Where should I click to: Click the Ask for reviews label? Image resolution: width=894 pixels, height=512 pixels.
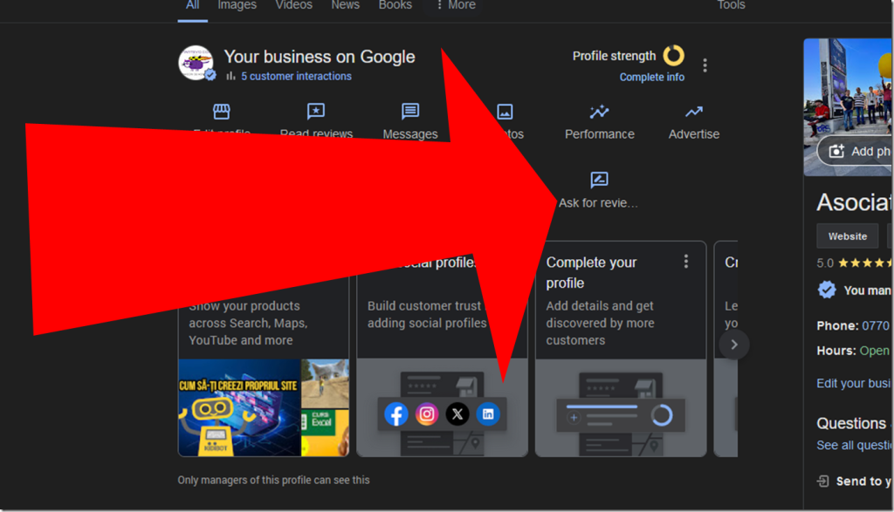pyautogui.click(x=599, y=202)
